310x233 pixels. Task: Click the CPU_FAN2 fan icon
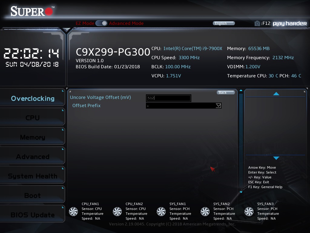117,211
